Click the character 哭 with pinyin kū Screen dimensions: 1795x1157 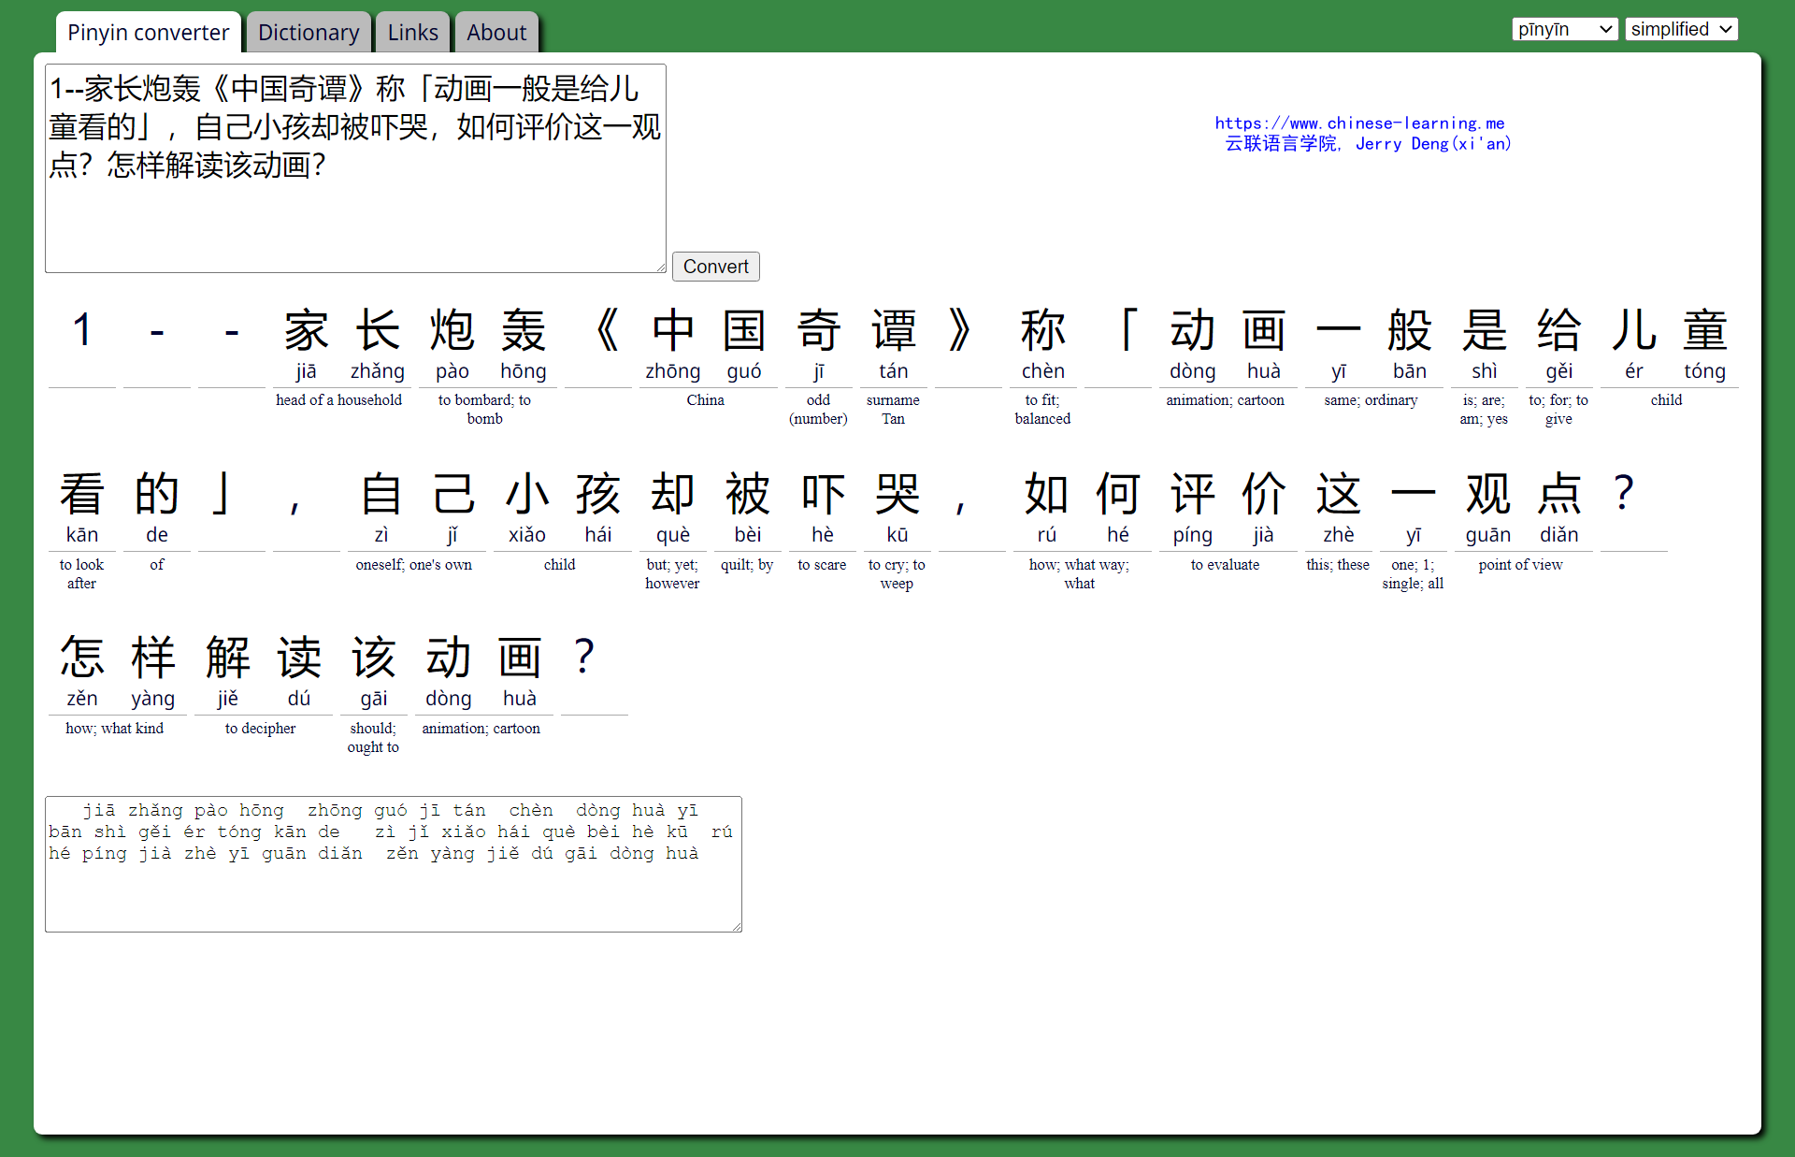[x=897, y=494]
